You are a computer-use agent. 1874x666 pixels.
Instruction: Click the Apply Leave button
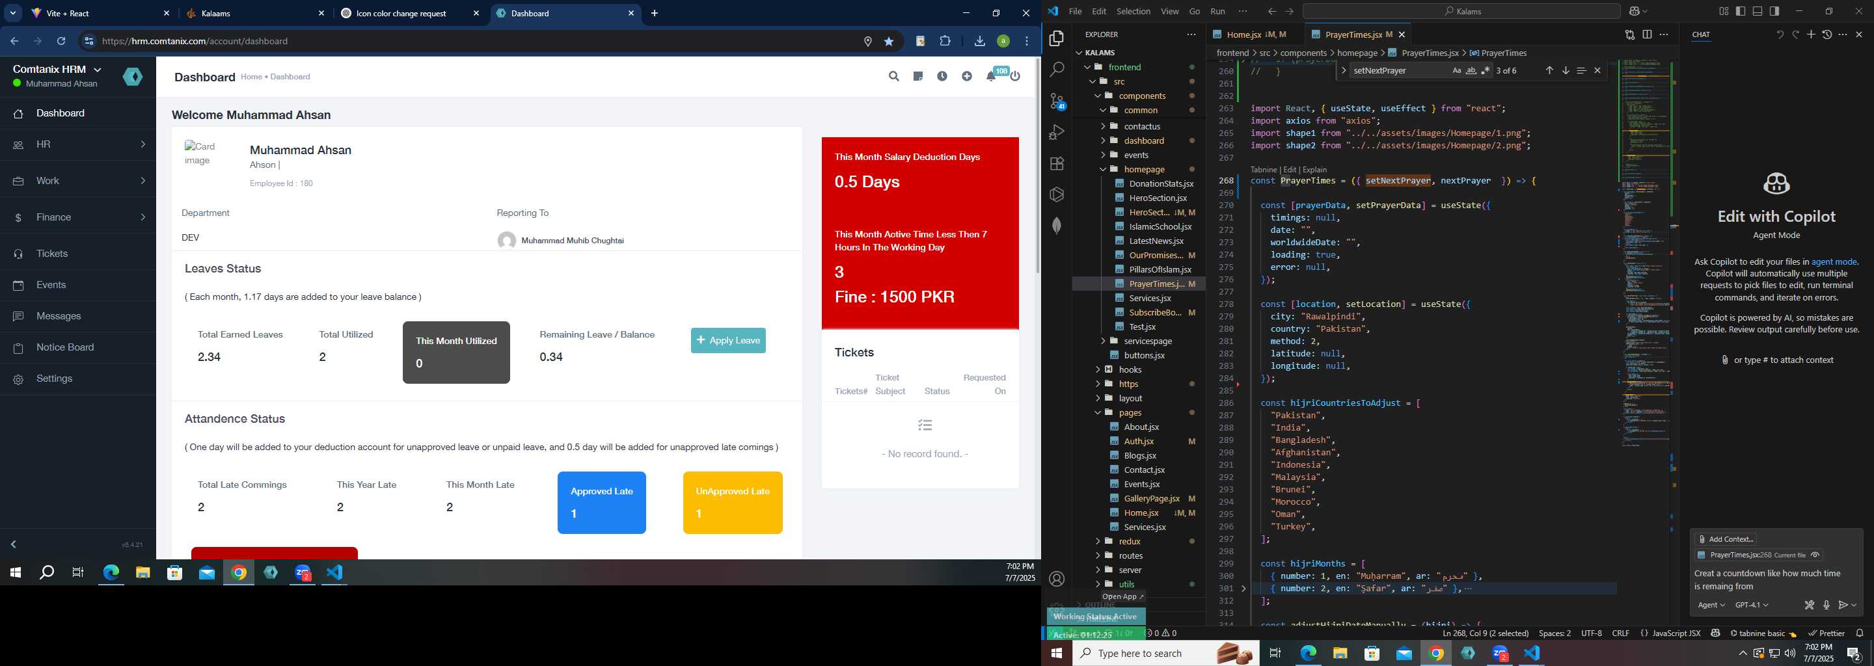tap(728, 340)
